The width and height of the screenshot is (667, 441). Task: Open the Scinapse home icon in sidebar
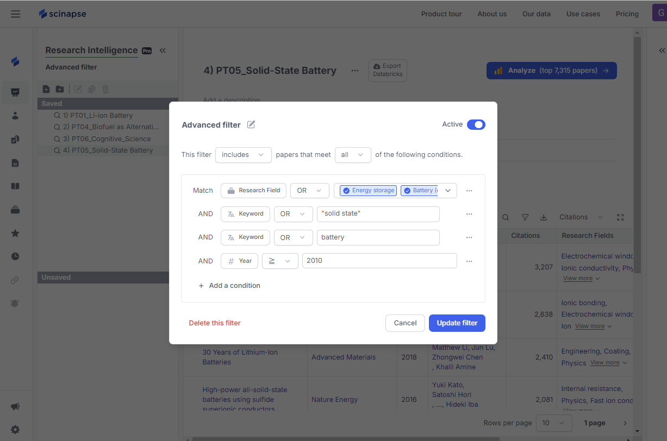click(x=15, y=62)
